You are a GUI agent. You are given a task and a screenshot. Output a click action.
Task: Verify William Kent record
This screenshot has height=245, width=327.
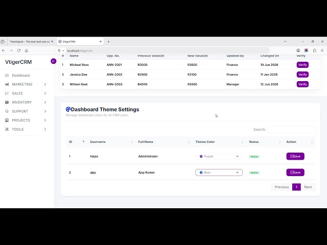pos(302,84)
